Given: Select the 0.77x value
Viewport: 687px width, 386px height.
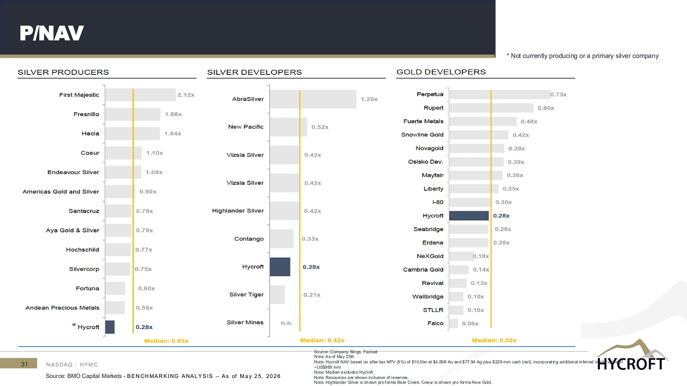Looking at the screenshot, I should click(144, 250).
